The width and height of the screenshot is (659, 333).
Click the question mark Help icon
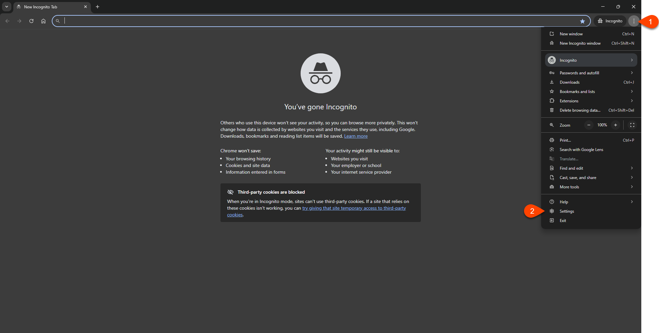click(x=552, y=202)
